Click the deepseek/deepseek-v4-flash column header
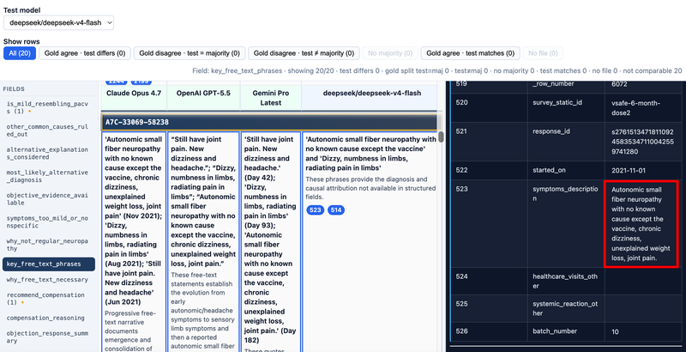 coord(371,98)
